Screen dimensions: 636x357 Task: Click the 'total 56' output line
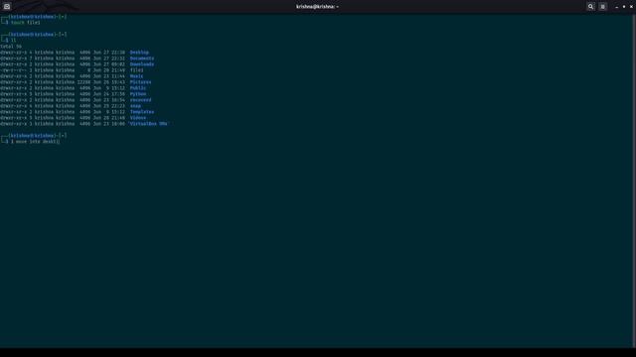[x=11, y=47]
